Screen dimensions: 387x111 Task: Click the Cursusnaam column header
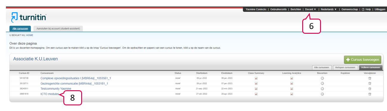coord(47,73)
